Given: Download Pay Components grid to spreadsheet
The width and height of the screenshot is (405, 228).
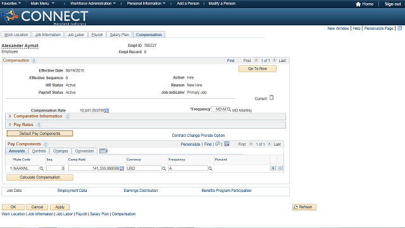Looking at the screenshot, I should point(227,144).
